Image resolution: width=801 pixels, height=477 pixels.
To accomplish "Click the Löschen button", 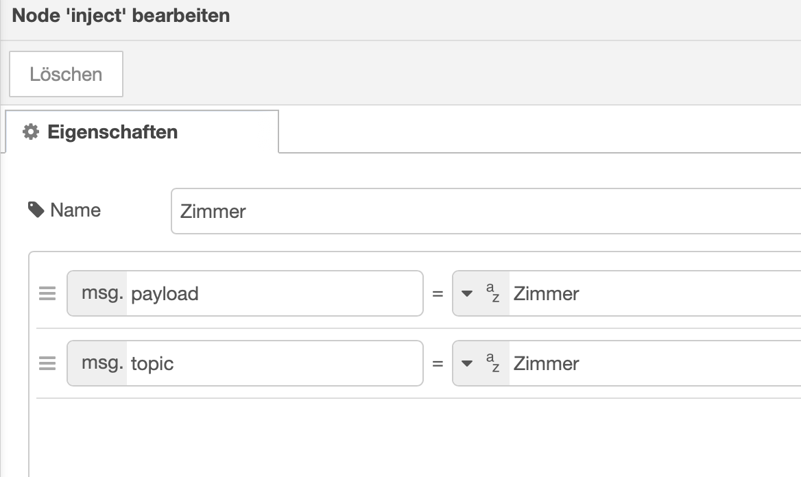I will (66, 74).
